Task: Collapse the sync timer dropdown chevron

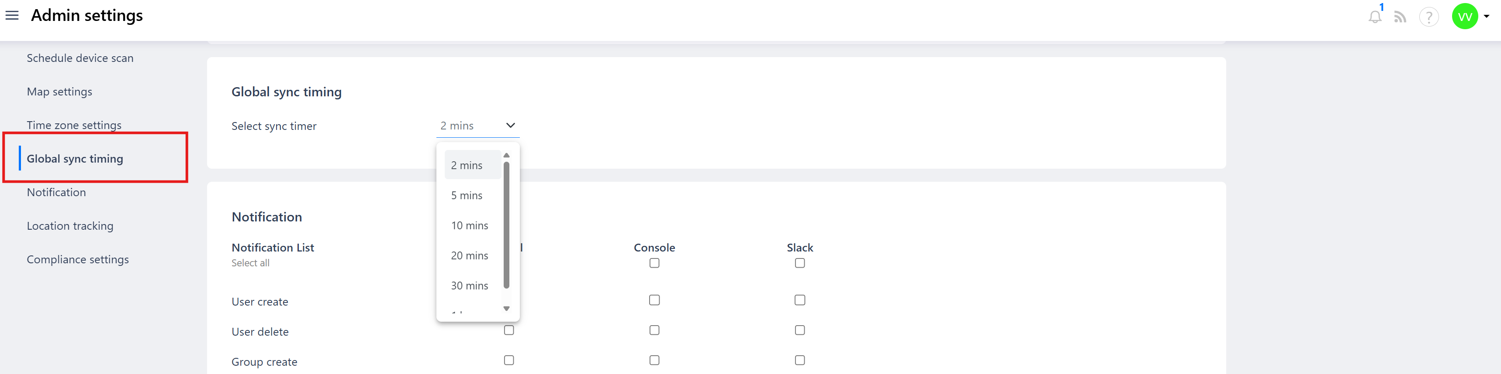Action: coord(510,126)
